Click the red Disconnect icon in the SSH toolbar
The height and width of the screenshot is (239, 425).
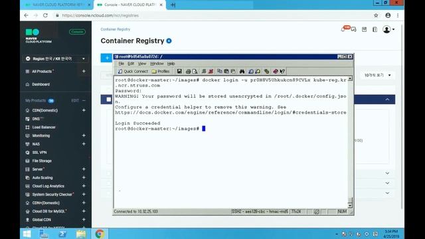211,71
